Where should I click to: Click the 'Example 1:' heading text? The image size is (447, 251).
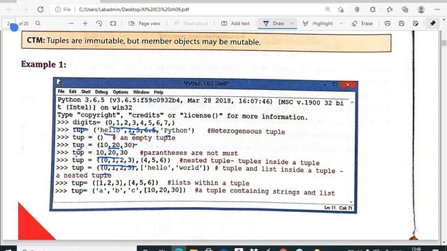[x=43, y=64]
